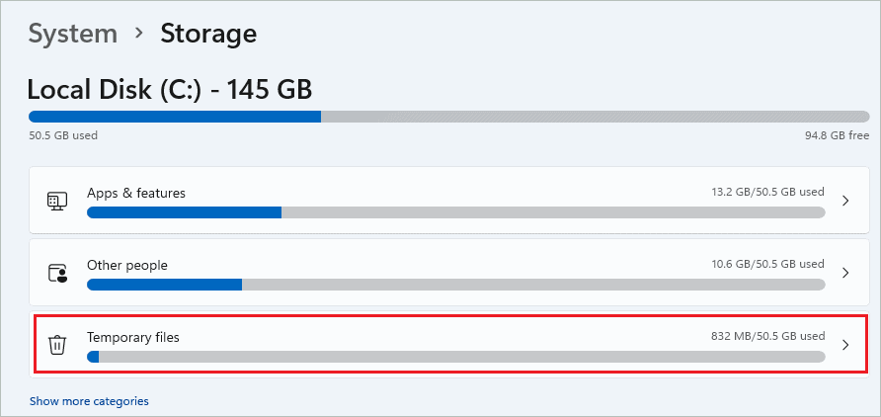Click the Storage breadcrumb title
This screenshot has height=417, width=881.
[208, 34]
